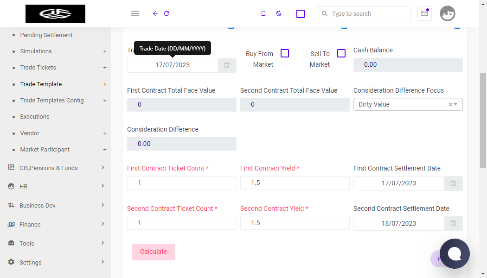Click the Settings gear icon

(11, 262)
